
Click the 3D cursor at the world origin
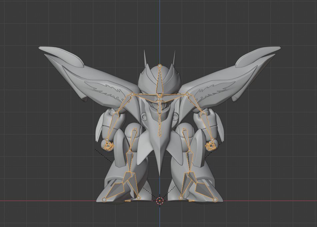tap(160, 201)
